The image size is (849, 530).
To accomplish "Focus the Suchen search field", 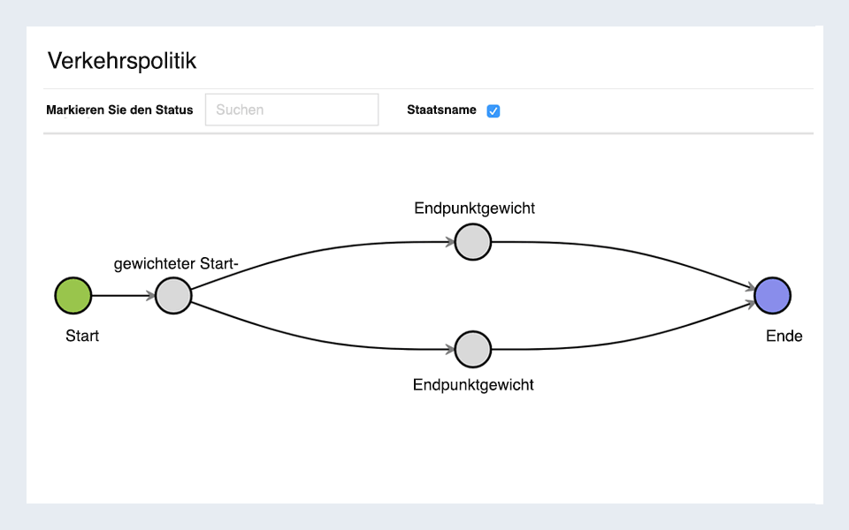I will click(292, 110).
